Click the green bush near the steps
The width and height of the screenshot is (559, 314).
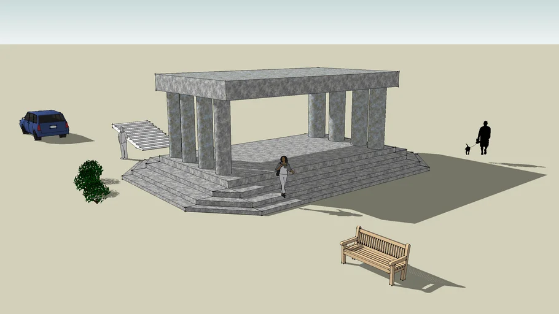click(92, 180)
